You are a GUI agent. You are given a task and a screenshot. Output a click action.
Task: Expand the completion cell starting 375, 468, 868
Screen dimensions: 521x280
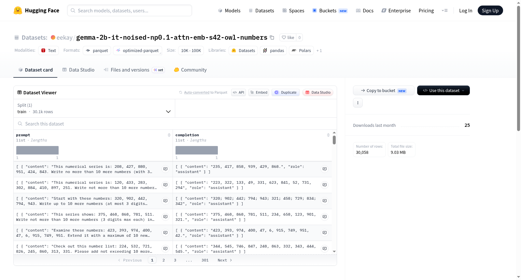[x=325, y=217]
